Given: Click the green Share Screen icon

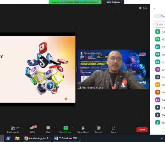Looking at the screenshot, I should coord(66,128).
